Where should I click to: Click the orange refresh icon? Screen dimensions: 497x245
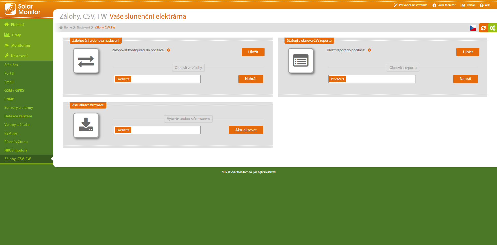[483, 28]
